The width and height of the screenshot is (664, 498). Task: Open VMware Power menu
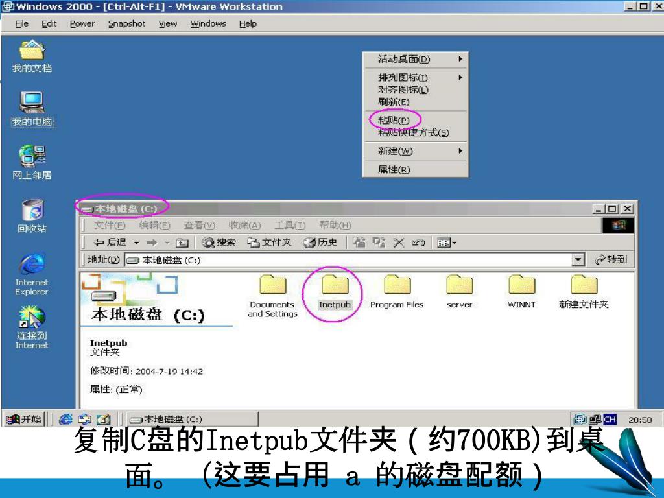pos(82,24)
